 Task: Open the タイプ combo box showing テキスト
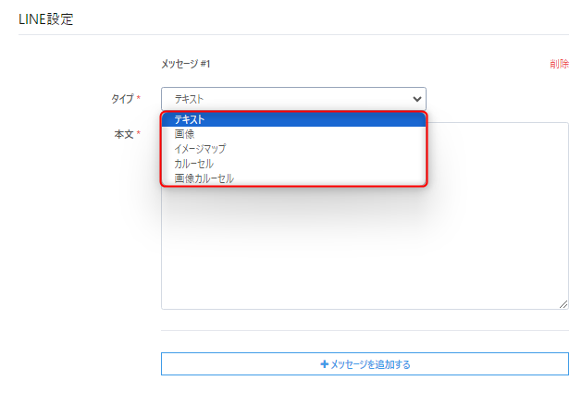(x=292, y=98)
